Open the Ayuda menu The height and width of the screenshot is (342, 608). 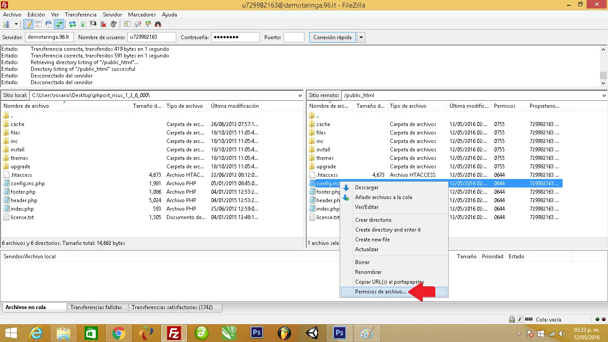[x=170, y=15]
